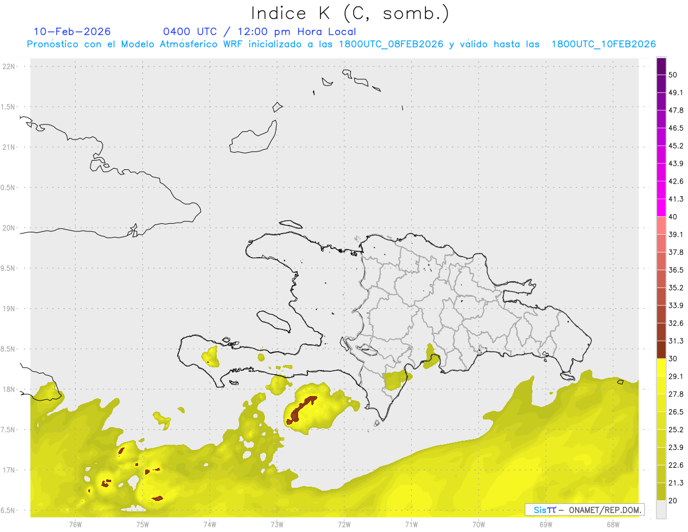Click the '43.9' value on the color scale
Screen dimensions: 688x532
pyautogui.click(x=677, y=164)
